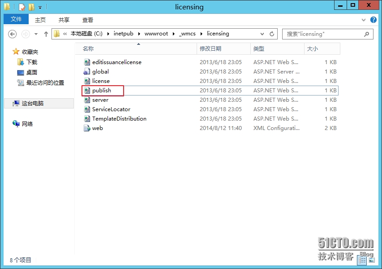Open the recent locations dropdown arrow
This screenshot has width=382, height=269.
(x=36, y=34)
